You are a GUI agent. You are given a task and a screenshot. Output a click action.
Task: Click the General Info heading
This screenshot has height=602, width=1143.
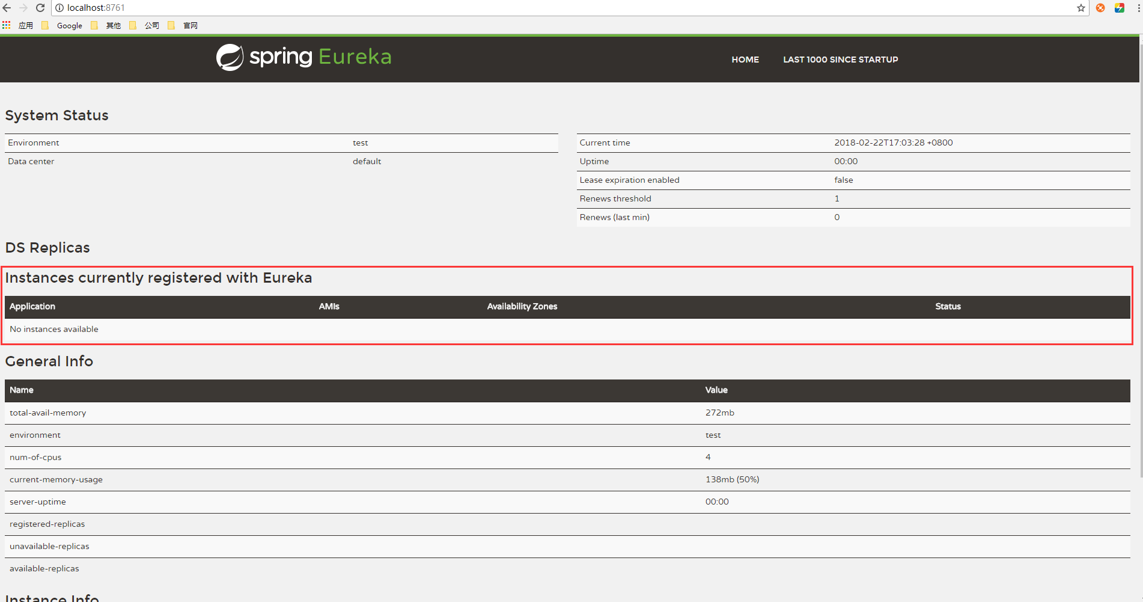click(x=49, y=361)
